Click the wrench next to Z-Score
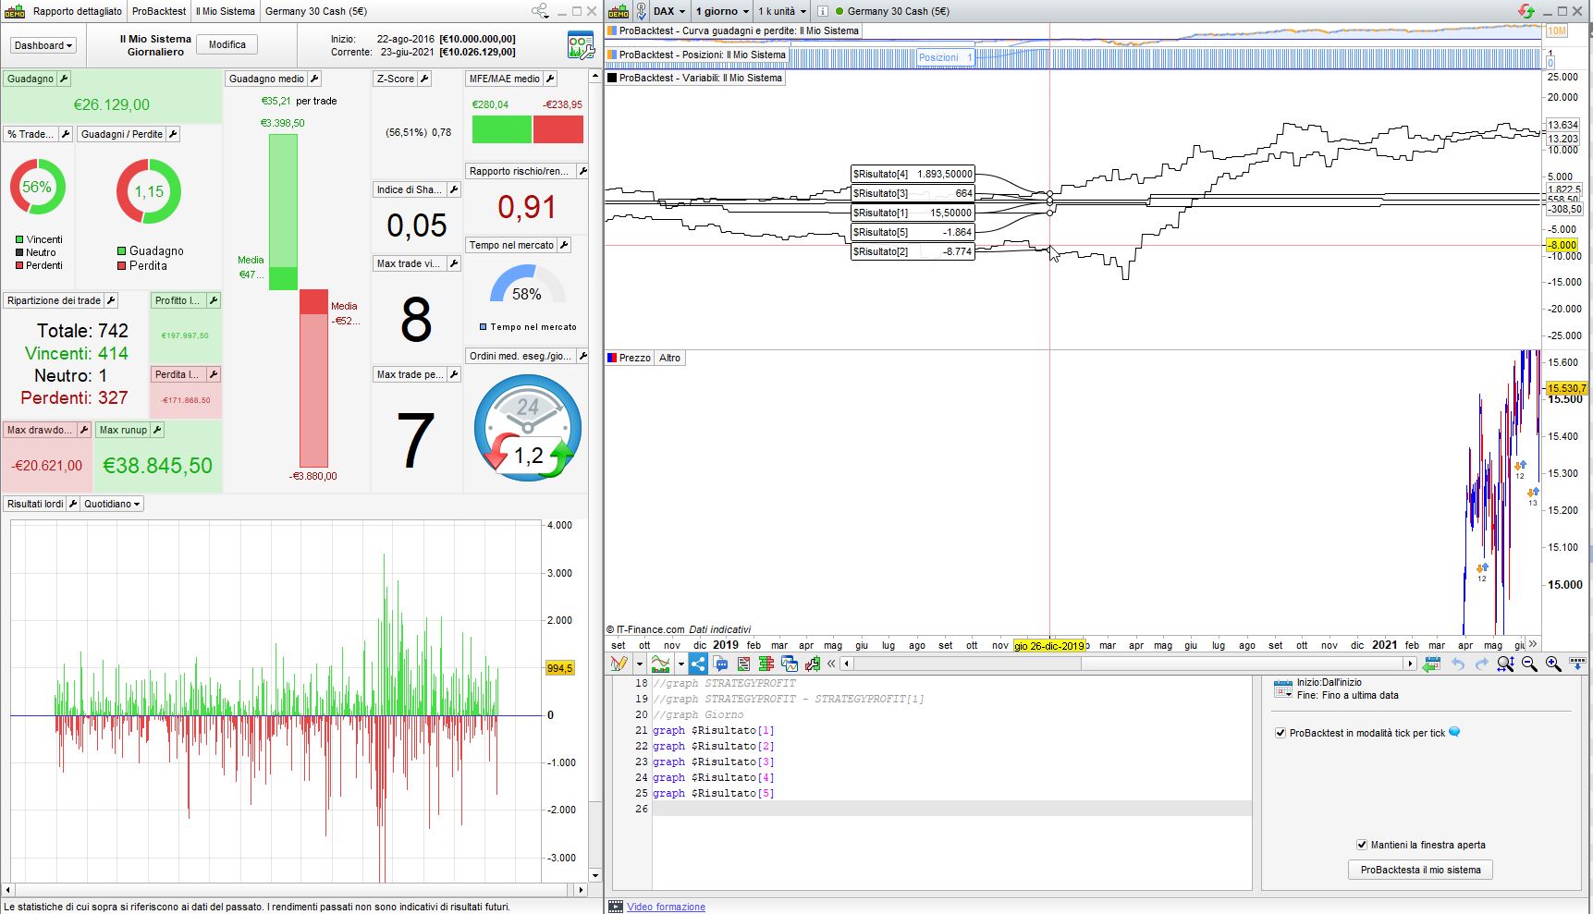 (424, 79)
